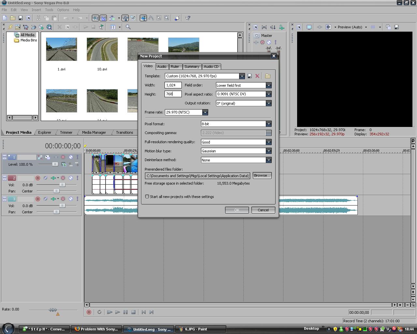Click the match media settings folder icon
Viewport: 417px width, 334px height.
pos(267,76)
